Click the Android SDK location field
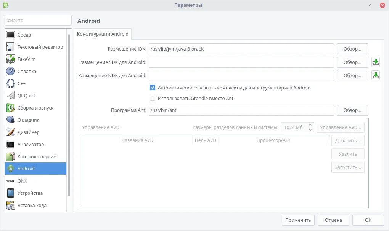The height and width of the screenshot is (231, 389). (x=241, y=62)
